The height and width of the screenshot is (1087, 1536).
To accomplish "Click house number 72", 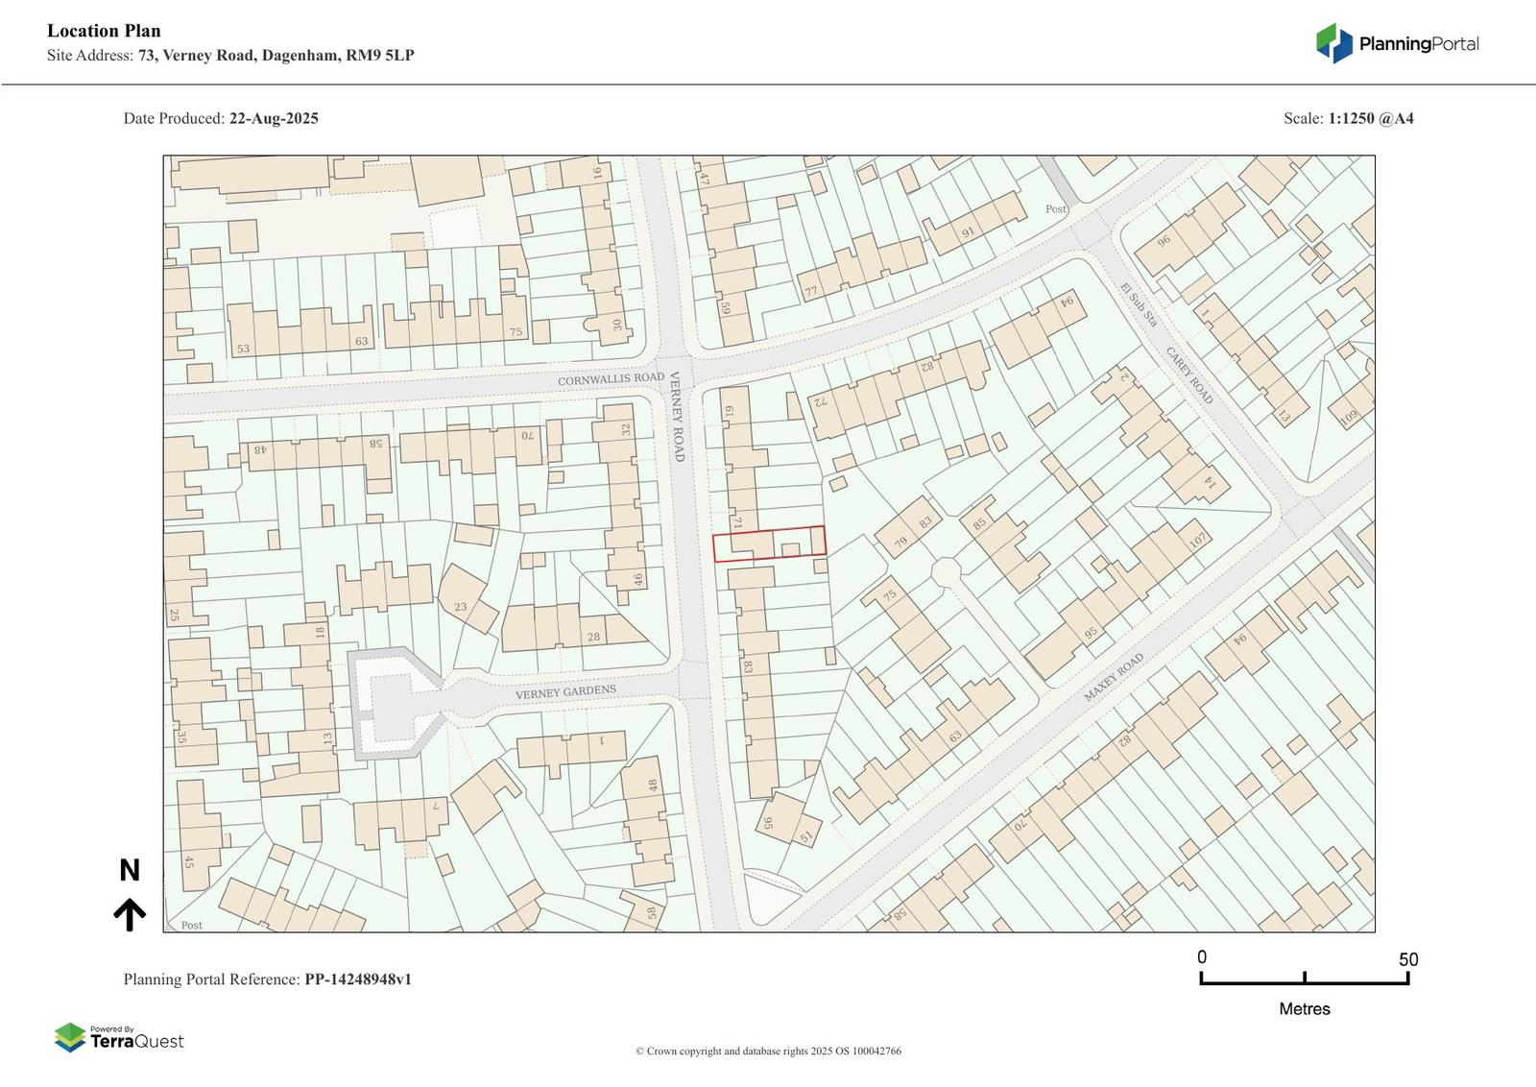I will (819, 402).
